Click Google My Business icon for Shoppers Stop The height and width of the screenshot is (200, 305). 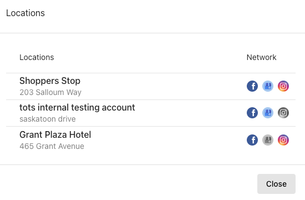tap(268, 86)
